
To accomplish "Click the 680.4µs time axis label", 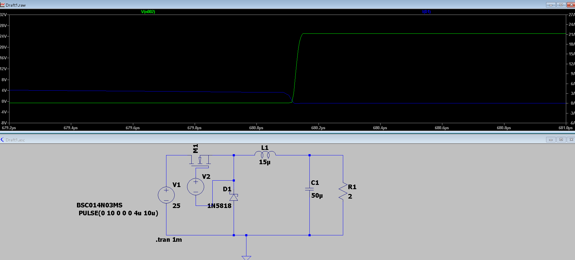I will (380, 128).
